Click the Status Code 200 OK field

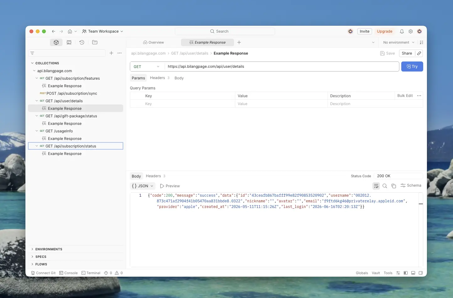click(398, 176)
